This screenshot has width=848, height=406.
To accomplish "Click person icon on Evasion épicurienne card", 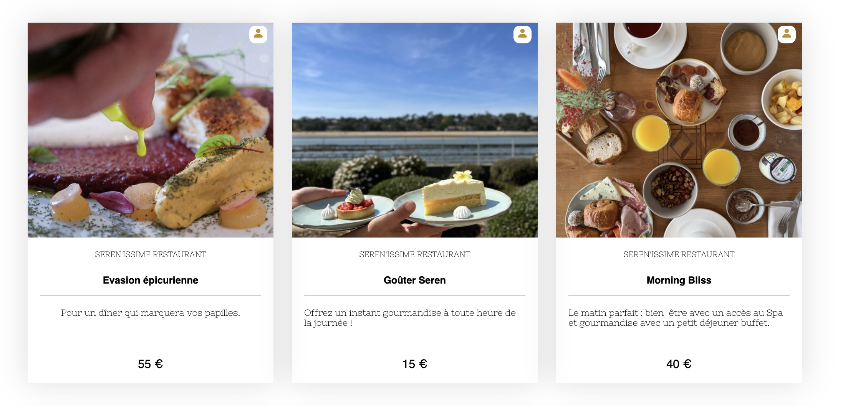I will [x=258, y=35].
